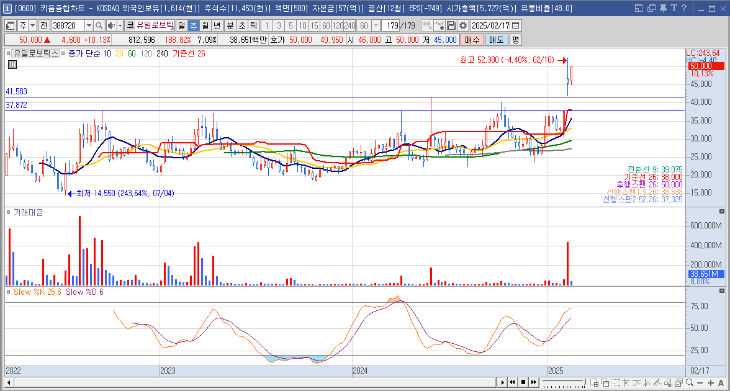Click the wavy line indicator icon at bottom
The width and height of the screenshot is (730, 391).
[x=636, y=382]
